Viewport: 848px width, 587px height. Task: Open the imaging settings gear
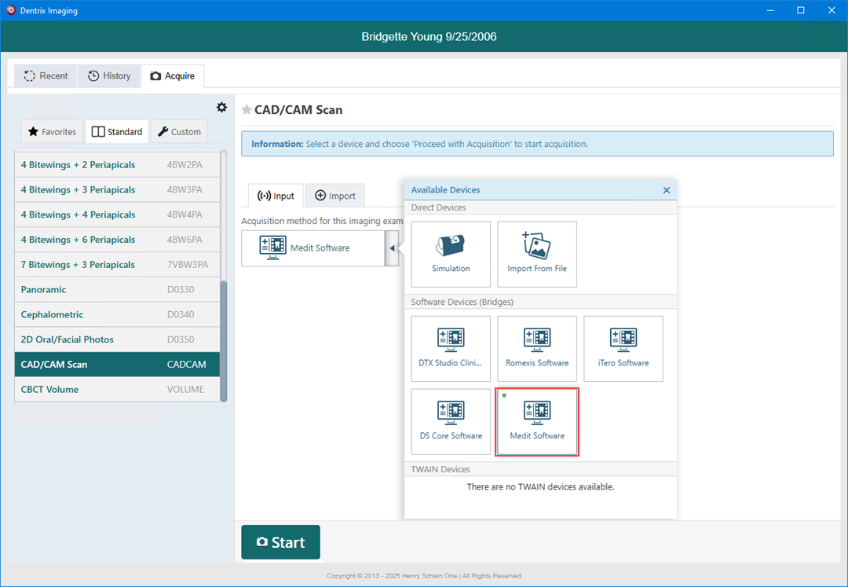tap(221, 108)
